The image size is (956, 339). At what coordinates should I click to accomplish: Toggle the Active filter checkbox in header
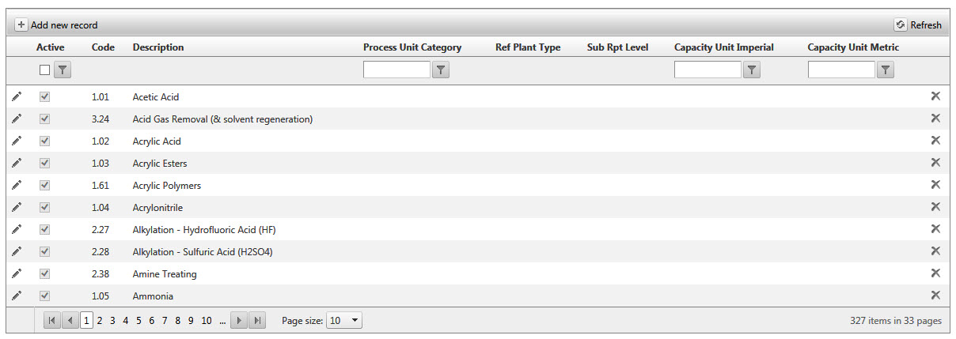click(x=45, y=70)
